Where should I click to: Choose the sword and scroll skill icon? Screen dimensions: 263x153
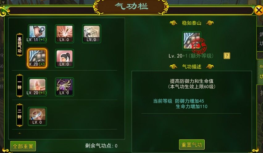92,34
